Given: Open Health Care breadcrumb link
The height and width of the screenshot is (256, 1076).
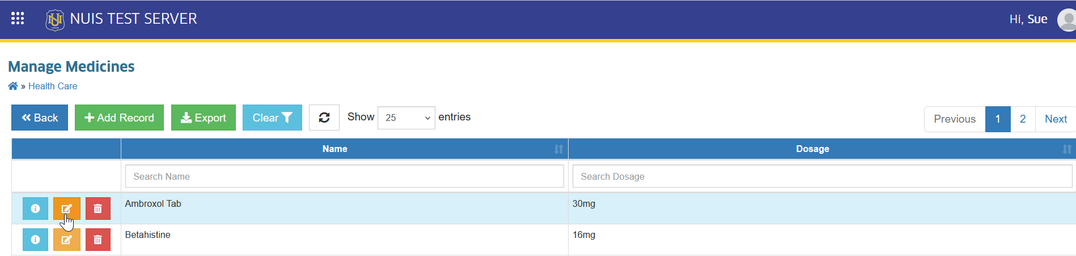Looking at the screenshot, I should pyautogui.click(x=53, y=86).
